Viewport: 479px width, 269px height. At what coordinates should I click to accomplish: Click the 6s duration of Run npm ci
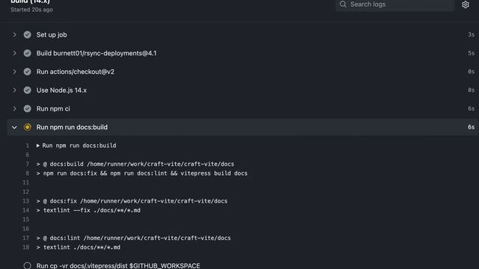pyautogui.click(x=471, y=108)
